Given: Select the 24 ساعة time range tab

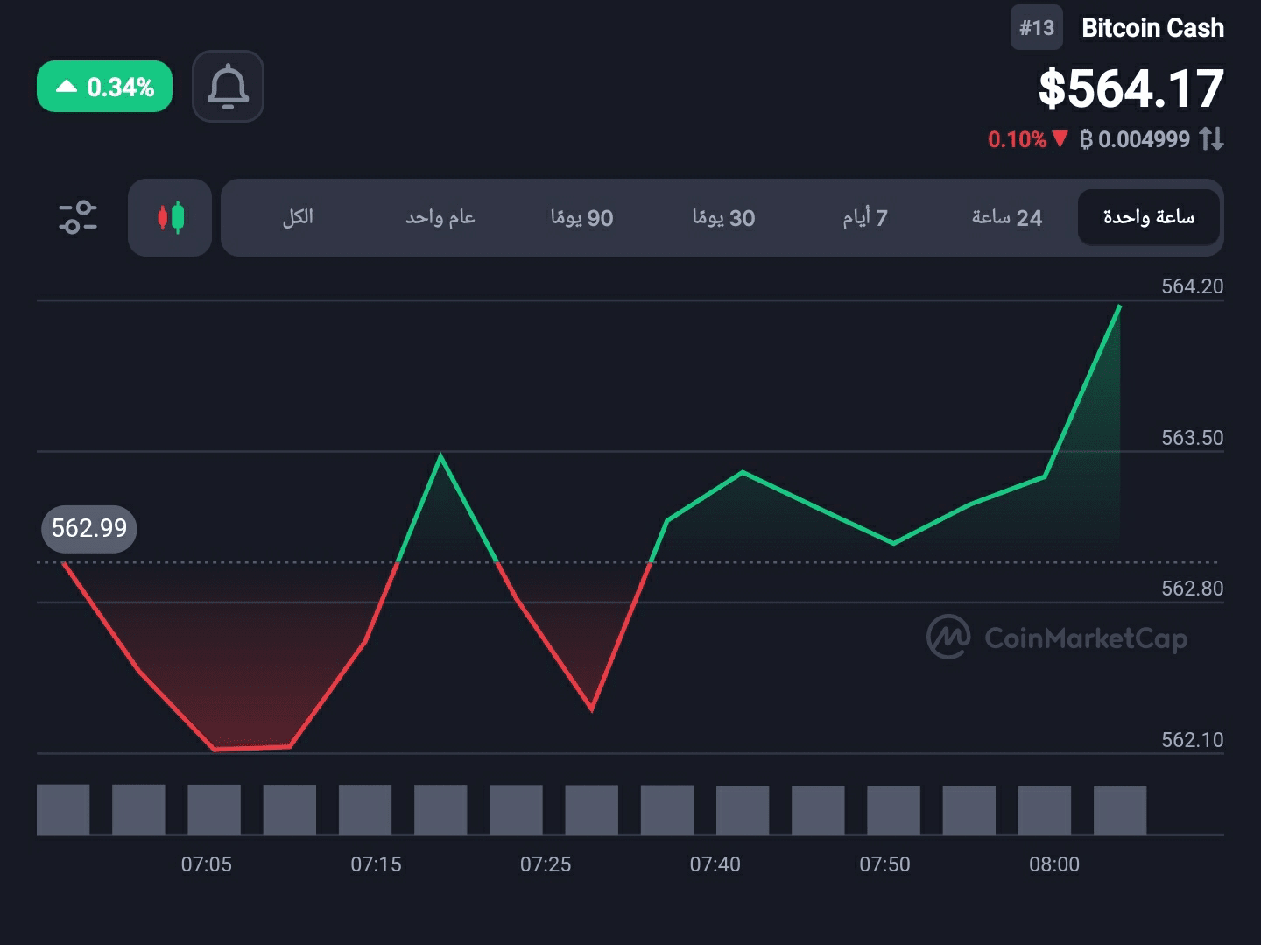Looking at the screenshot, I should pyautogui.click(x=1006, y=217).
